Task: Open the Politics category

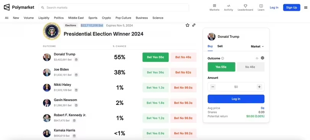Action: (x=59, y=18)
